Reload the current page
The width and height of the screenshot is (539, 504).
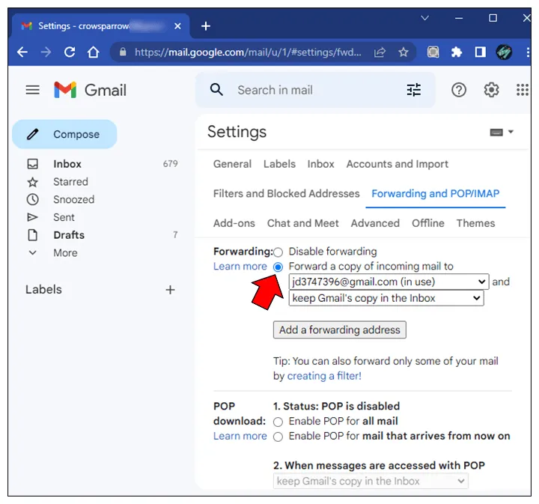pos(70,52)
